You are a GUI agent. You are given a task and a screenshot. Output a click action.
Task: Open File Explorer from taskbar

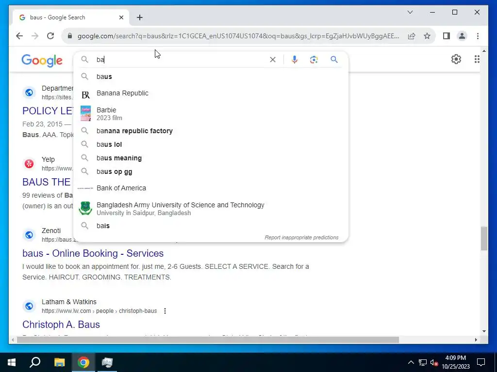(x=59, y=362)
